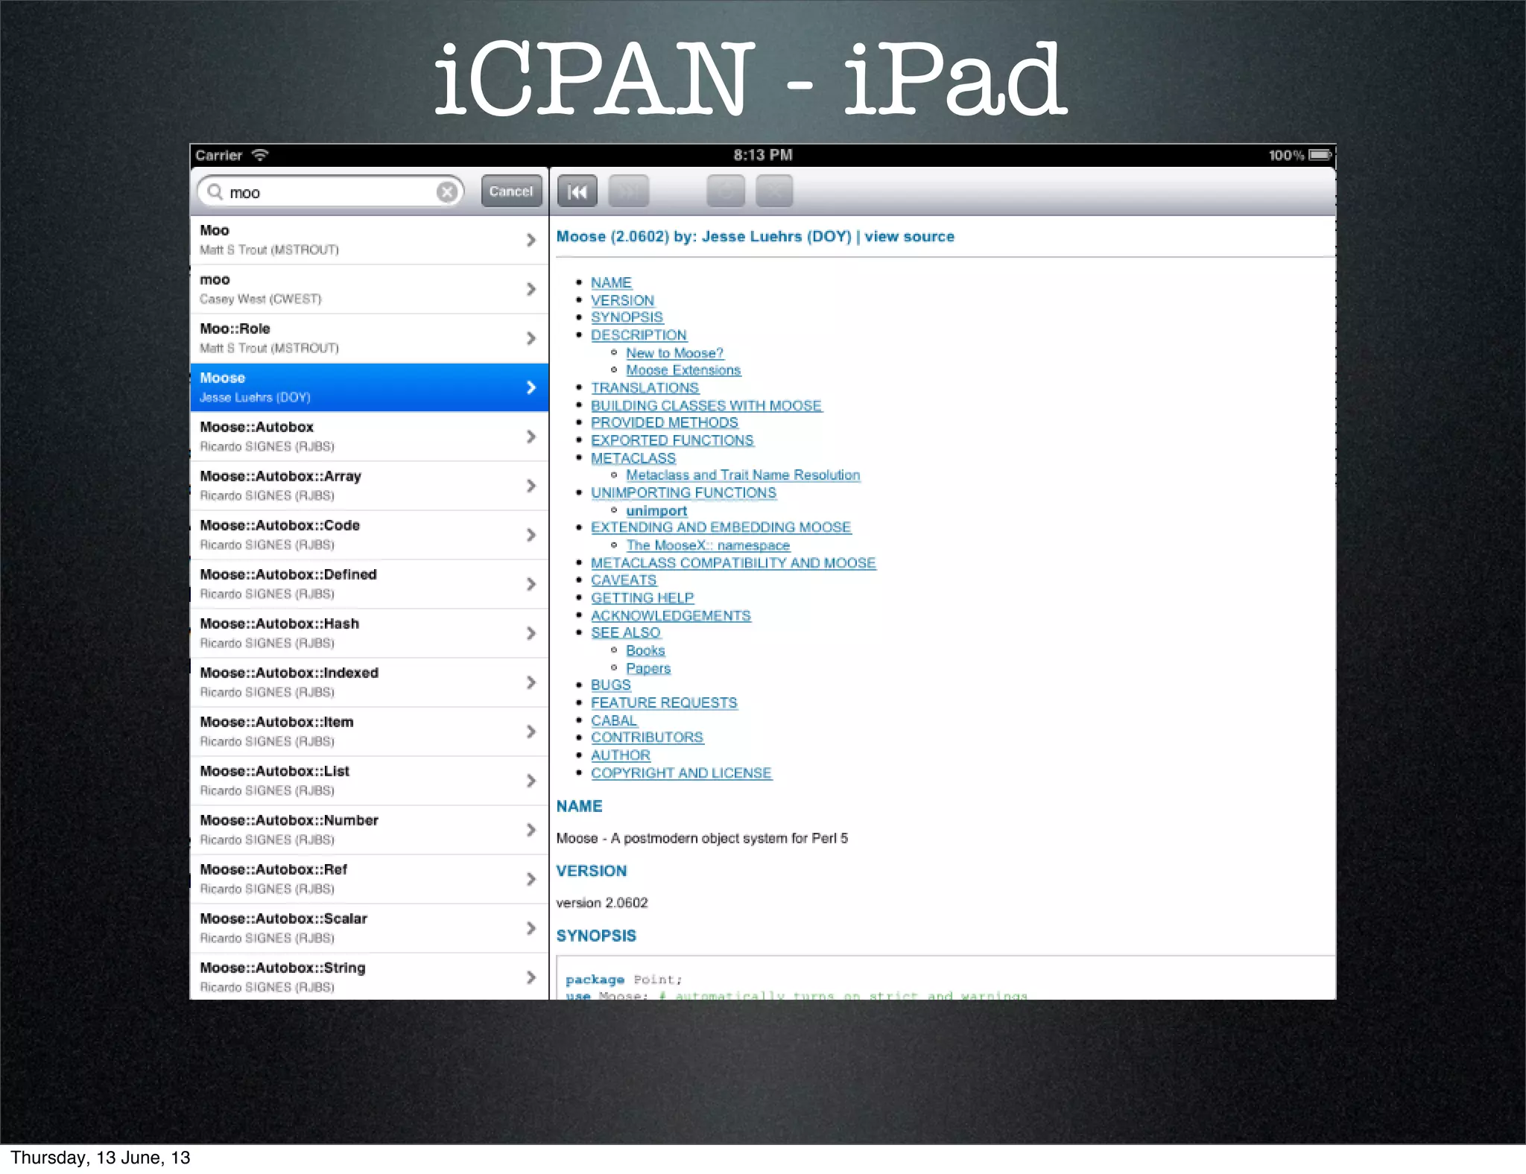
Task: Go to the CAVEATS section
Action: click(624, 580)
